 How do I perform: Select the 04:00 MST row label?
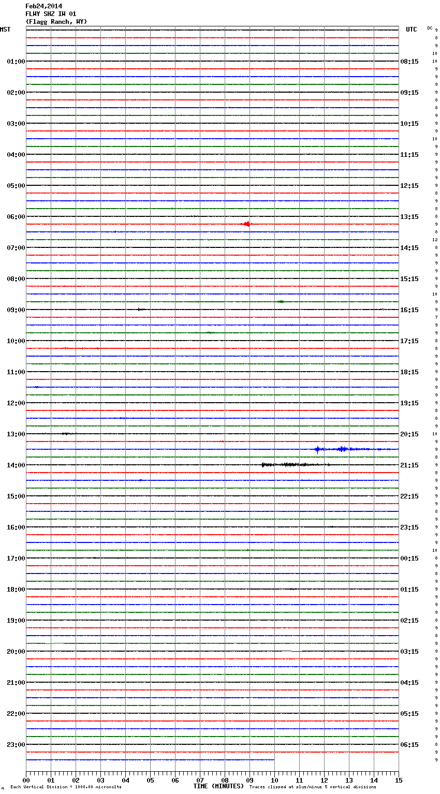point(16,155)
